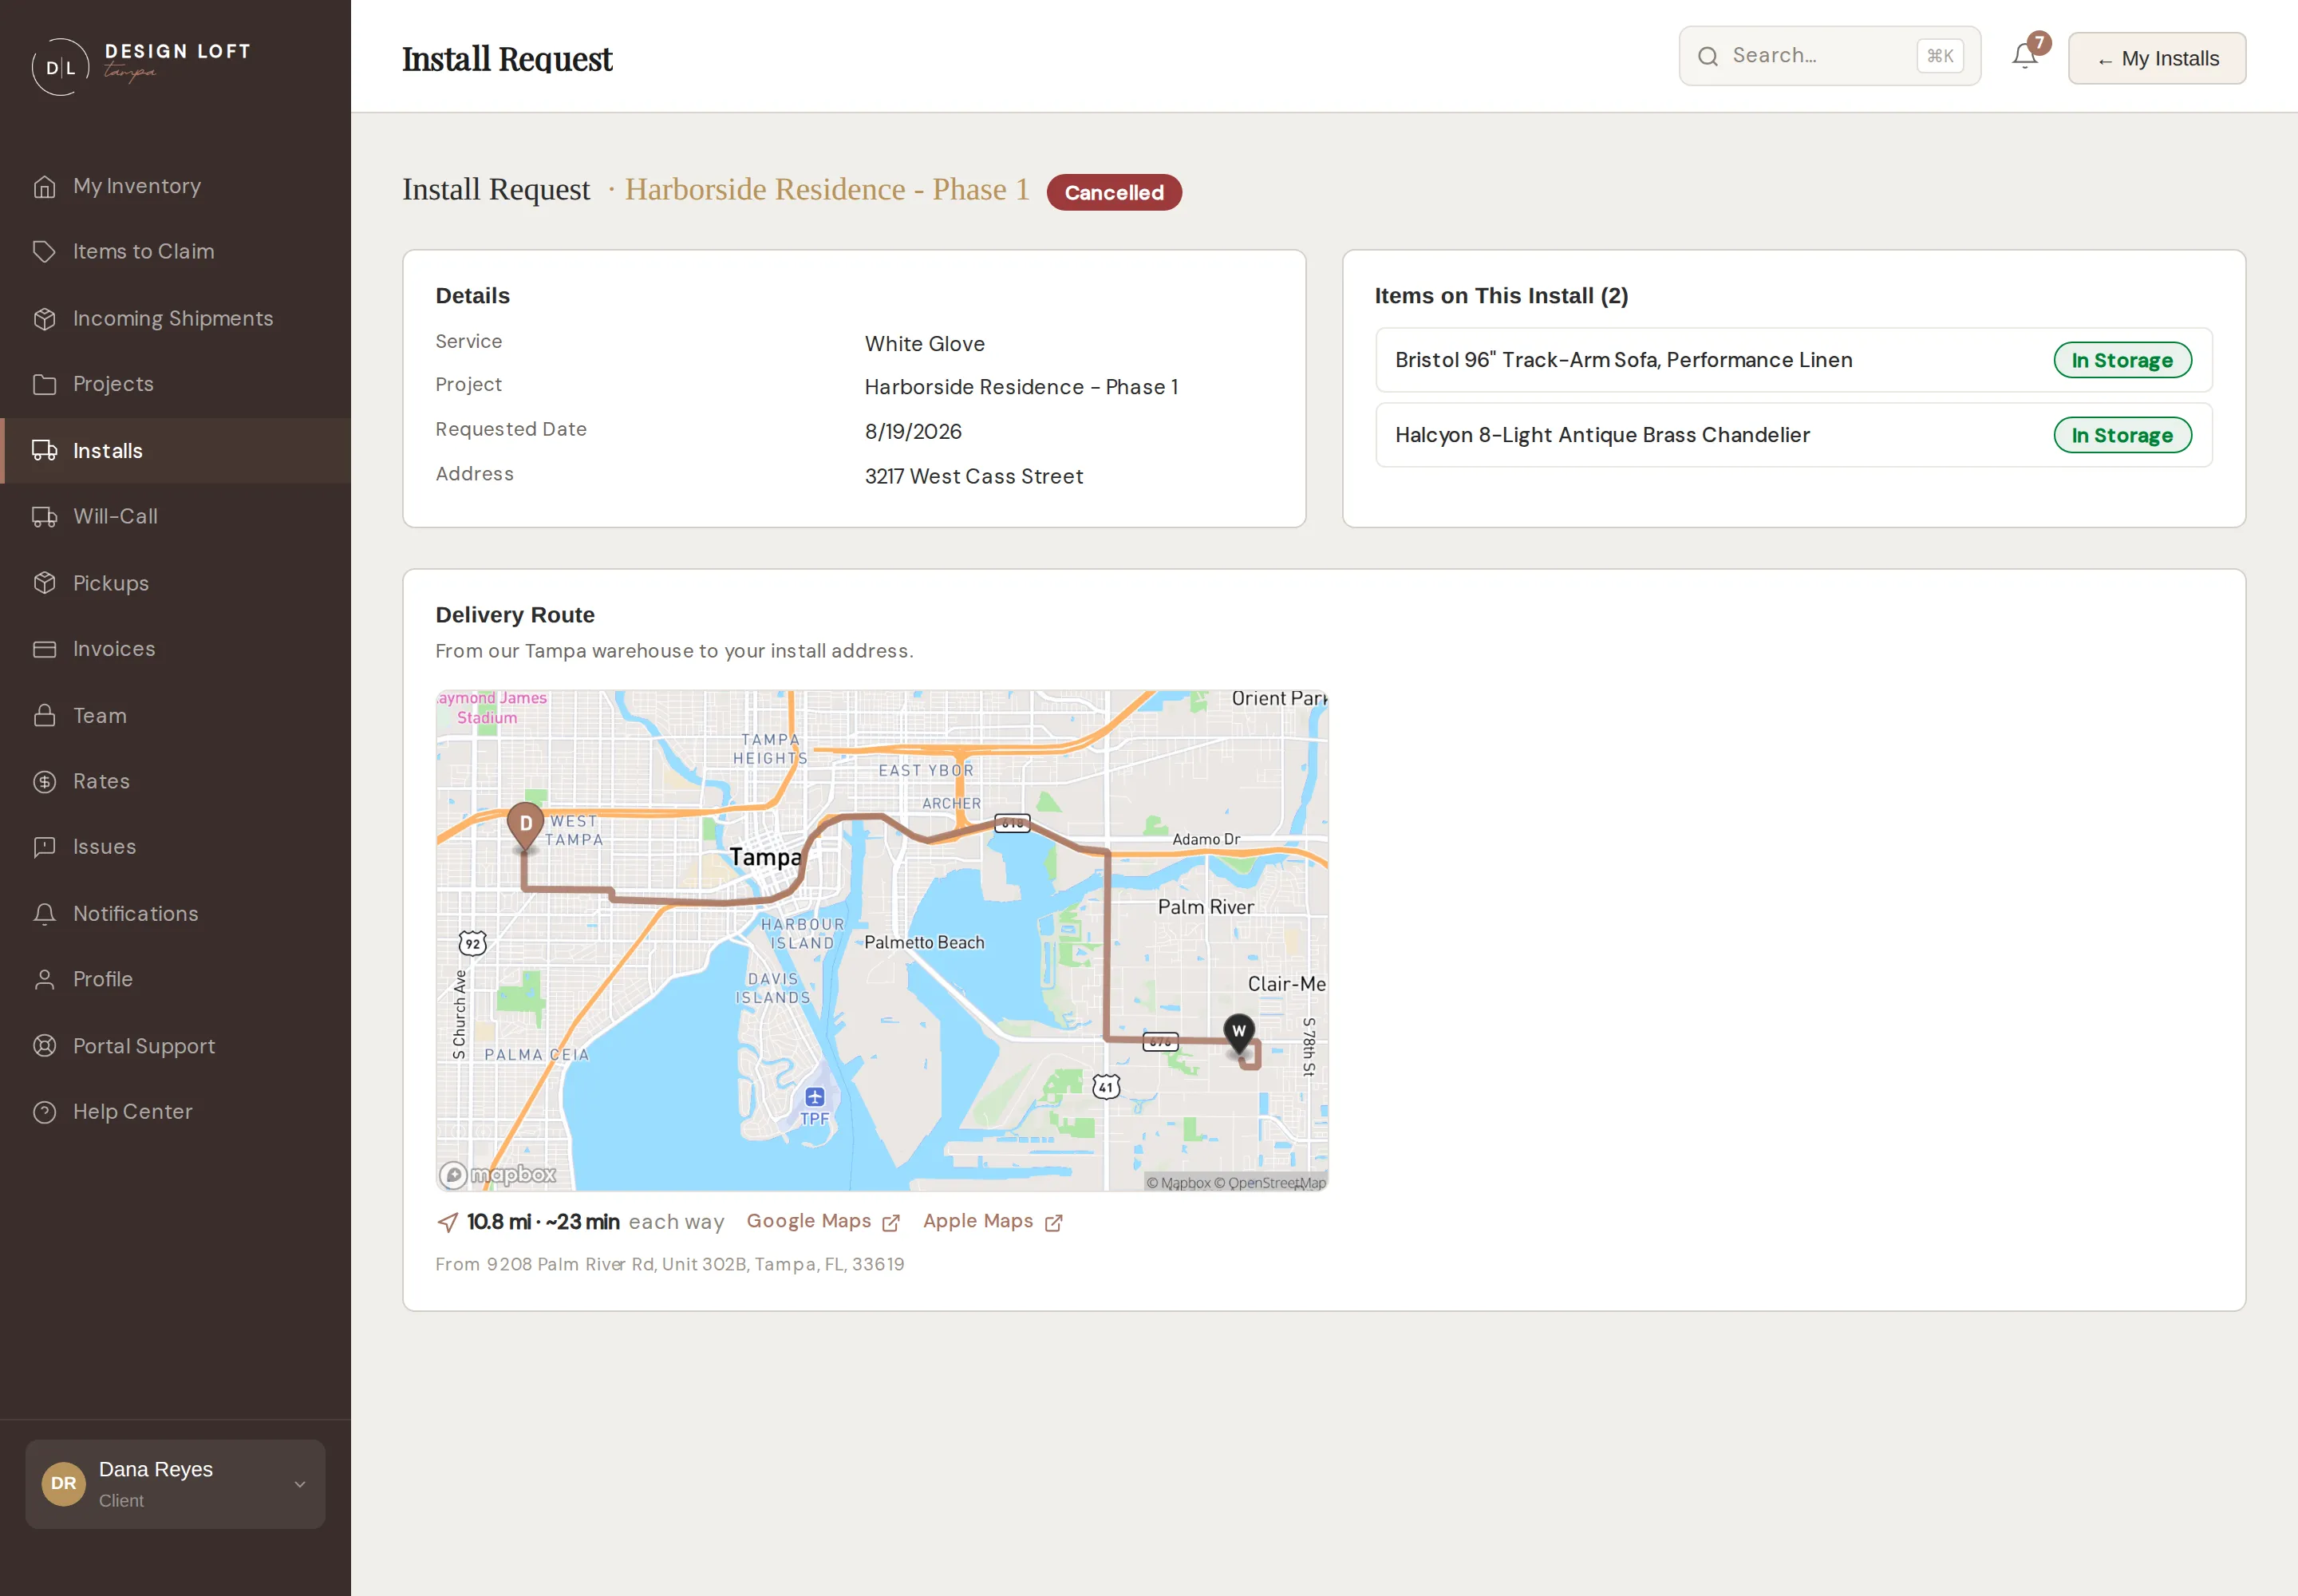Click the Dana Reyes name
The height and width of the screenshot is (1596, 2298).
pos(155,1469)
